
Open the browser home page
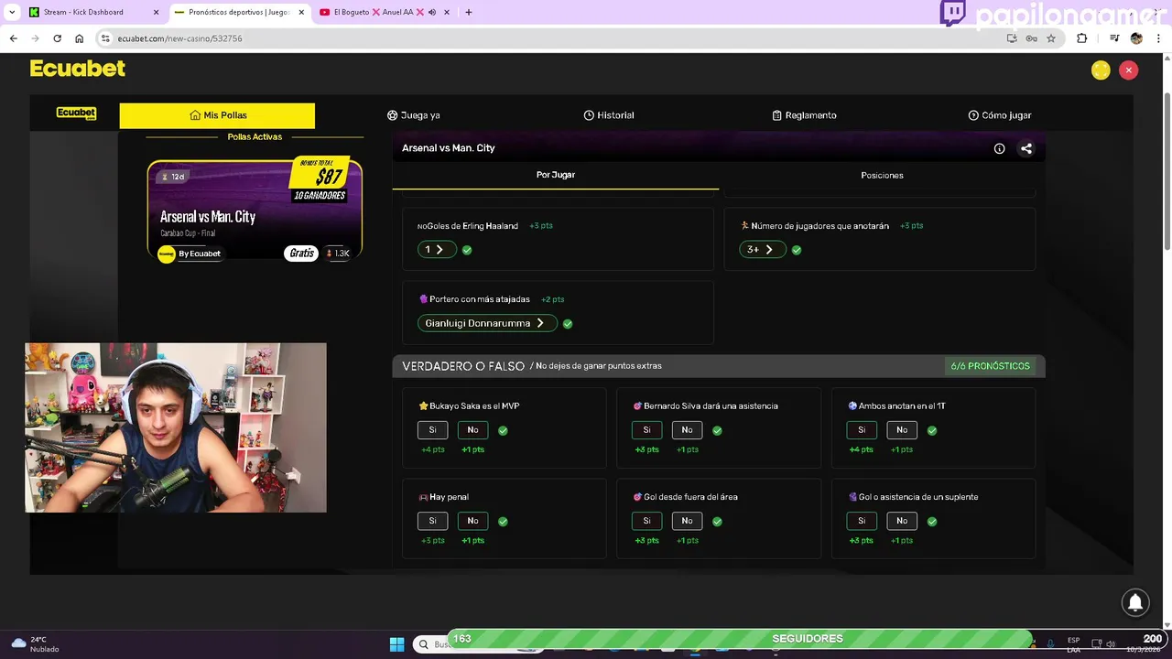pyautogui.click(x=80, y=38)
